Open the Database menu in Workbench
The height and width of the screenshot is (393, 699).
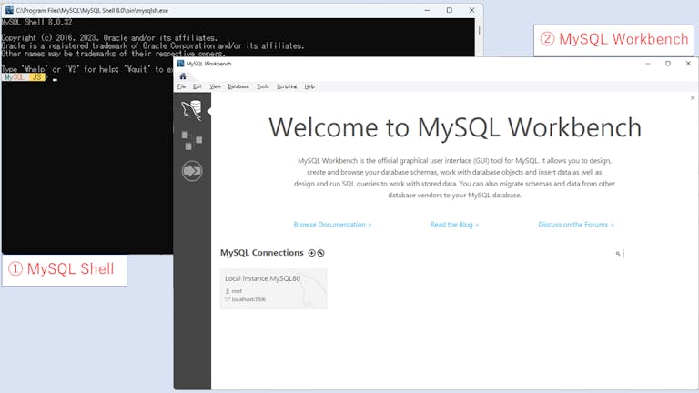pyautogui.click(x=238, y=86)
